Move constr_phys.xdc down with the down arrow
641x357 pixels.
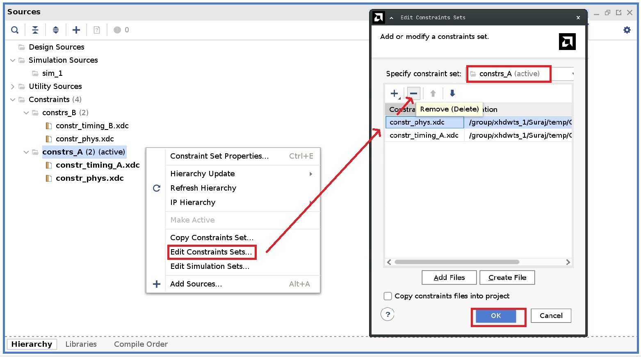(x=452, y=93)
